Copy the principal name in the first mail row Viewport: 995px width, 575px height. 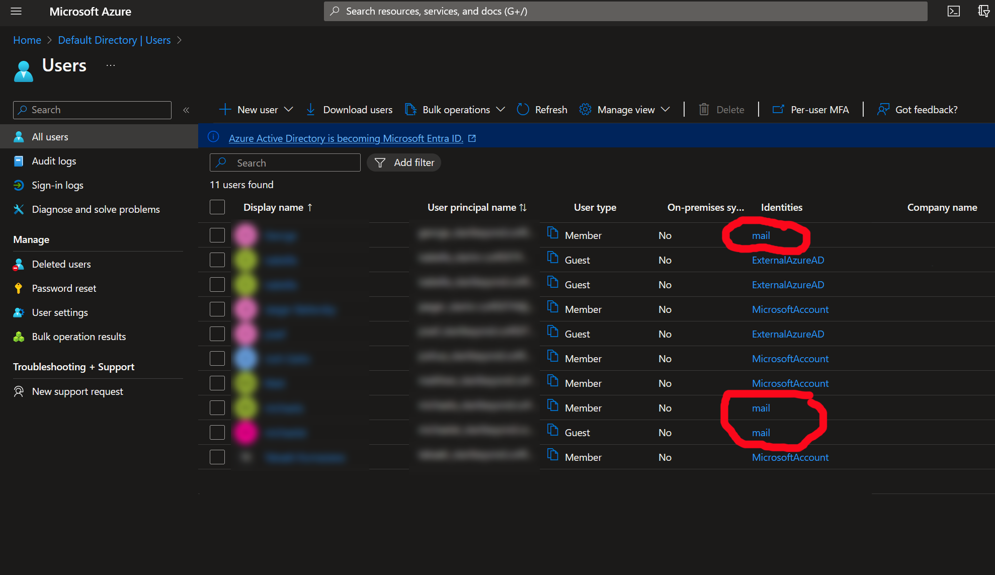pos(552,233)
